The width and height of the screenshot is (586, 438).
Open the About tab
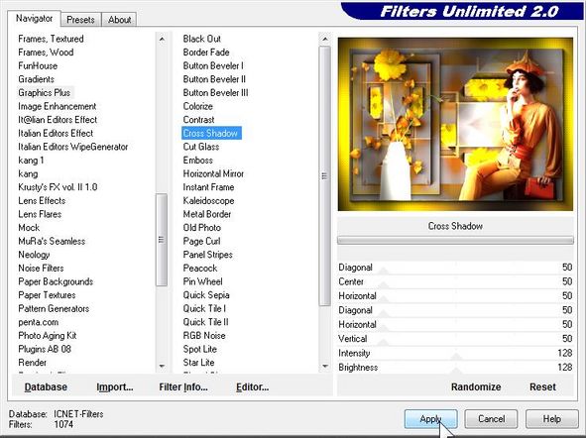(120, 20)
